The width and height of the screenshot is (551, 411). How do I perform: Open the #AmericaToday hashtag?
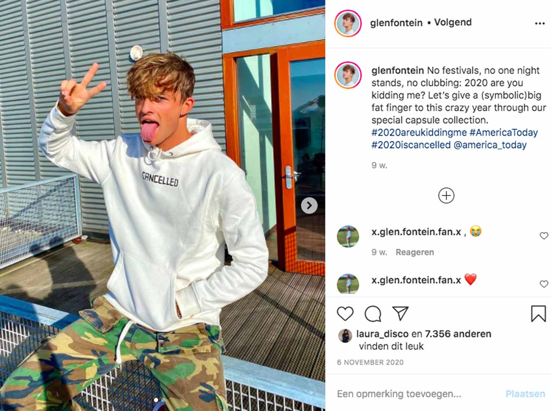[504, 132]
